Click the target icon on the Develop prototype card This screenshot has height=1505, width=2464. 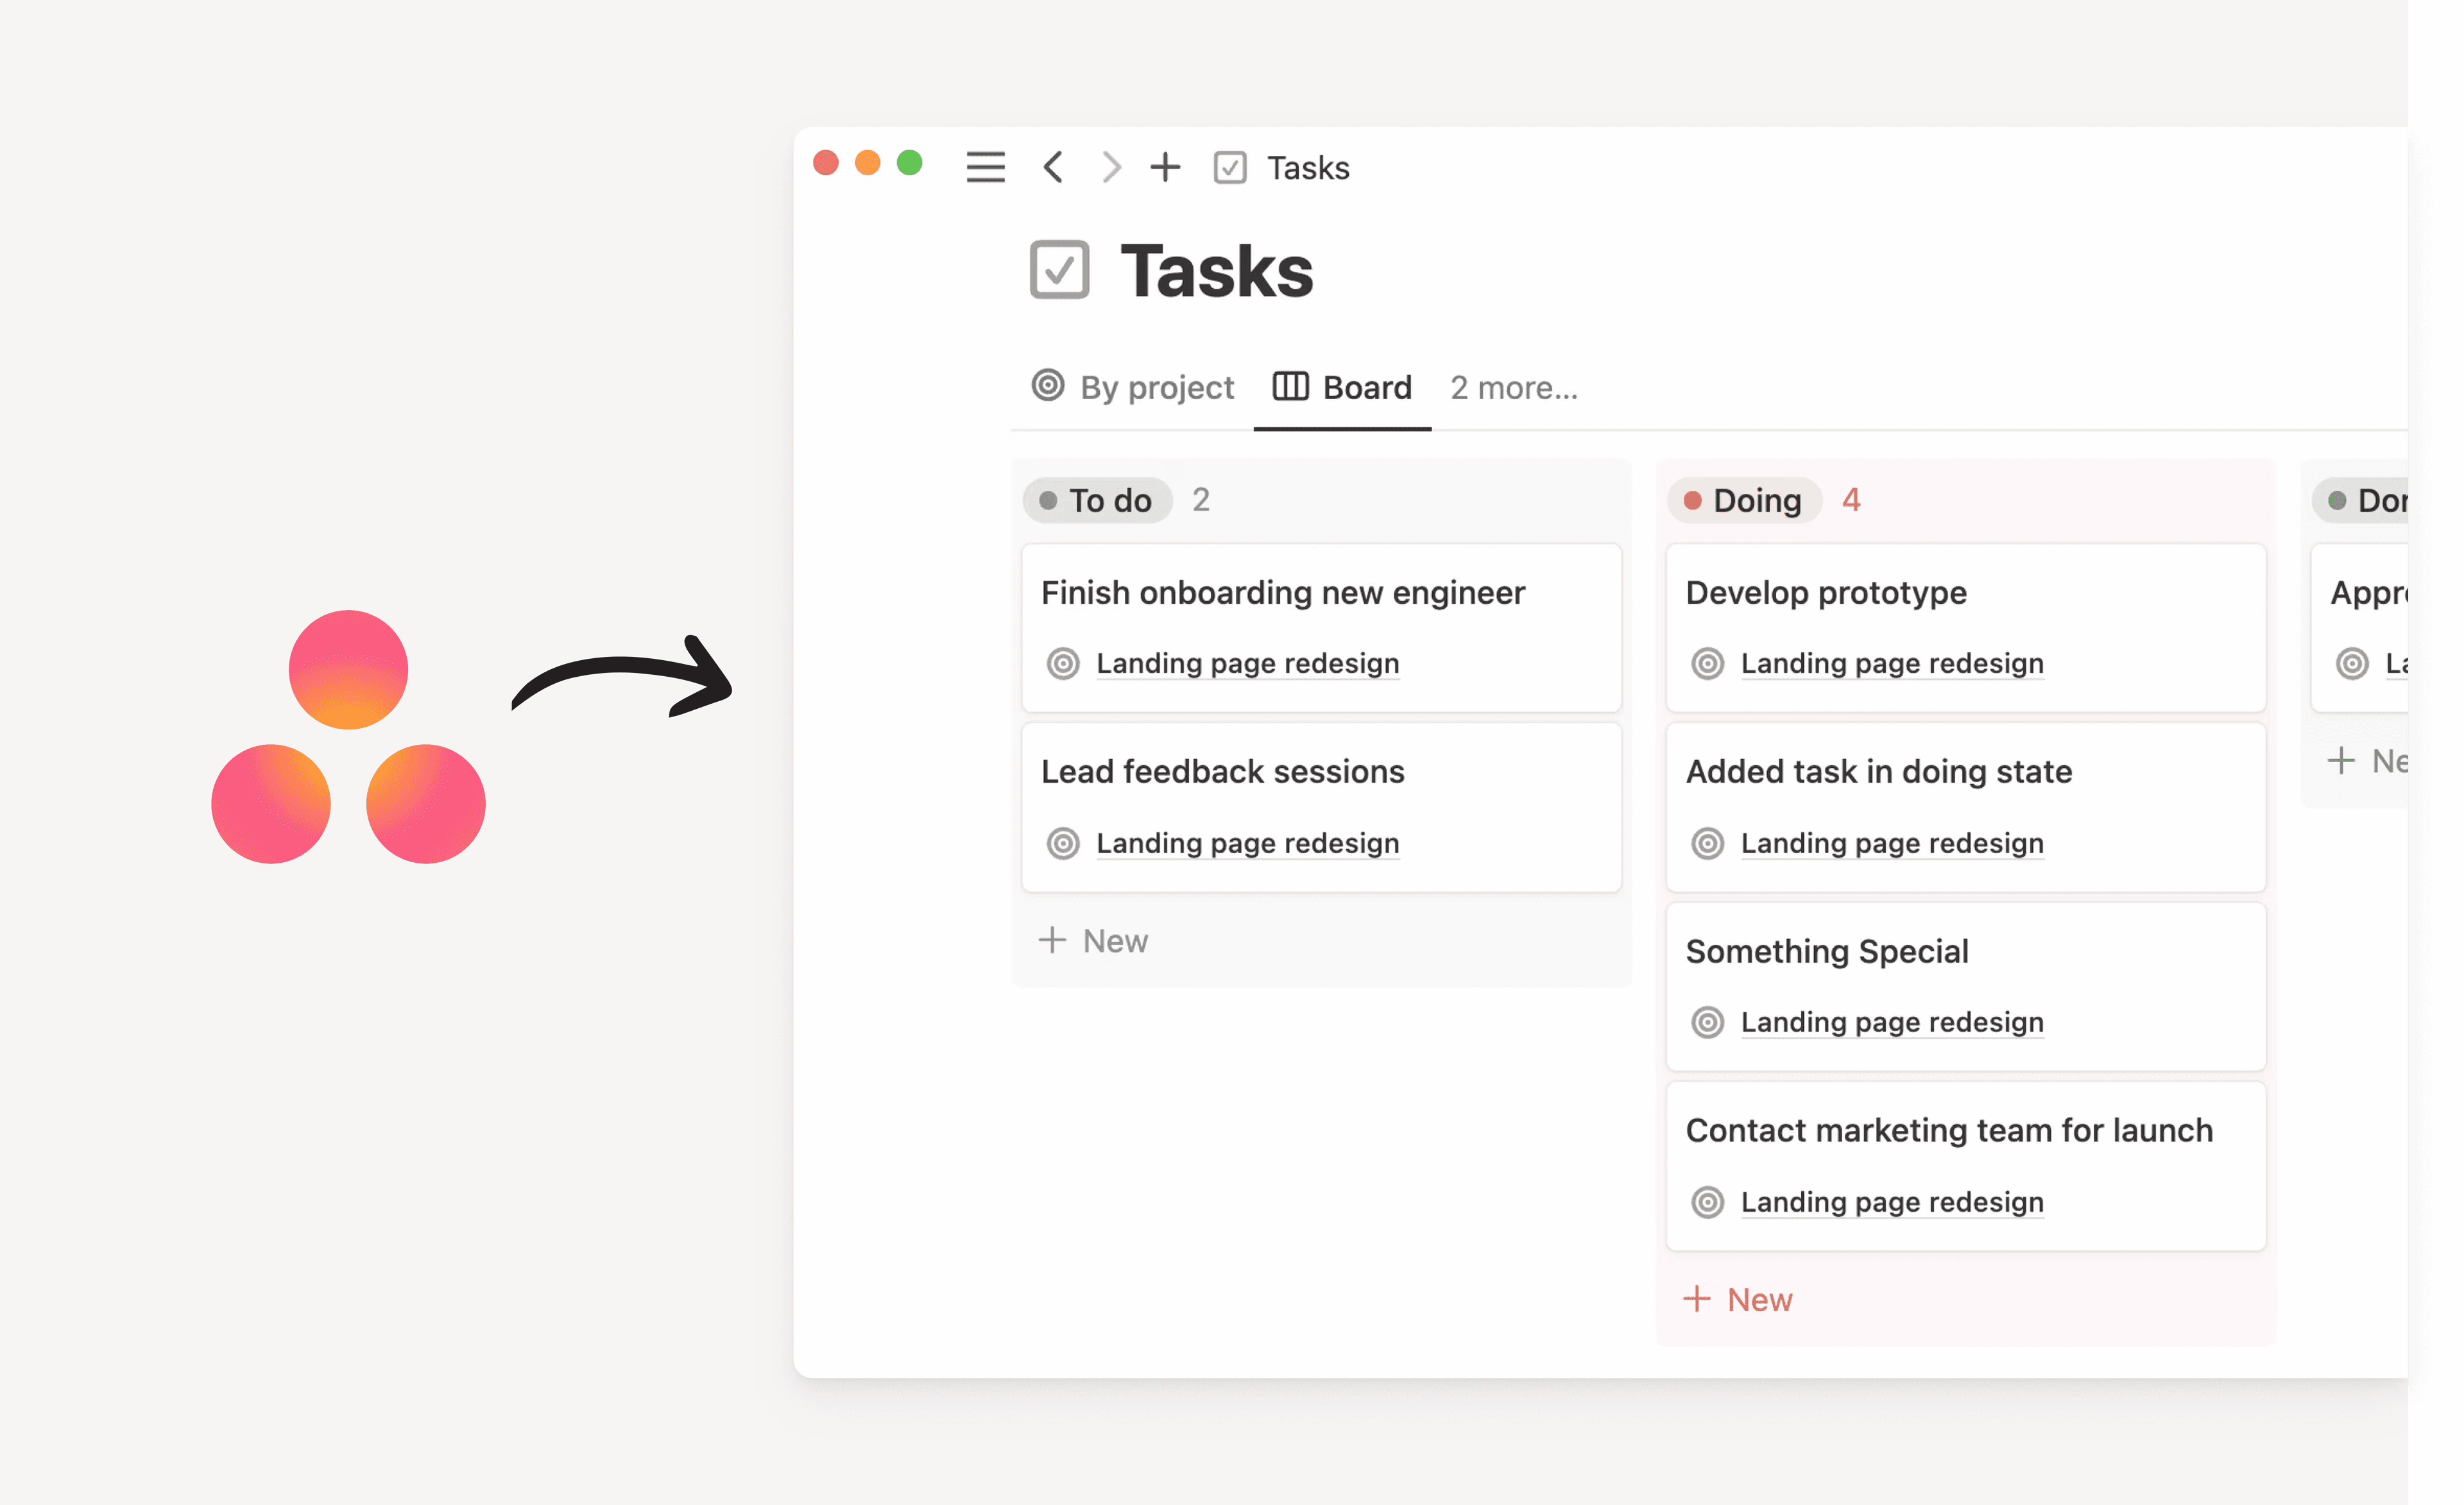pos(1706,663)
